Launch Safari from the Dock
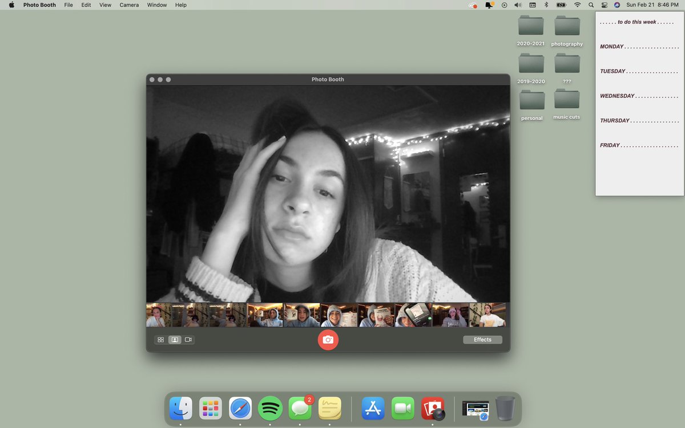The image size is (685, 428). (240, 408)
